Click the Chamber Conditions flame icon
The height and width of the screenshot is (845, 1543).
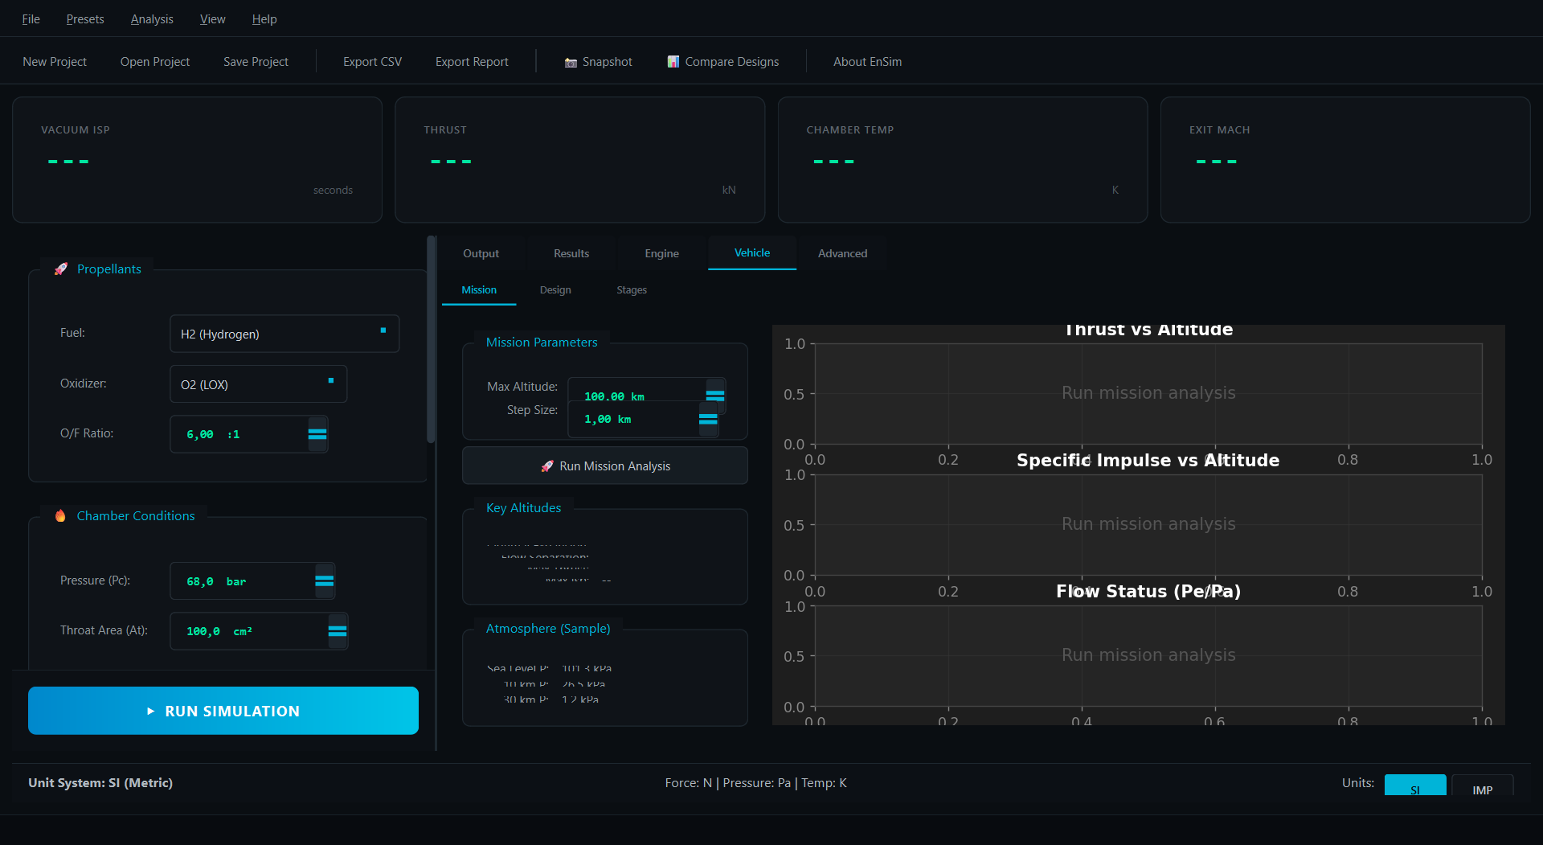[60, 516]
